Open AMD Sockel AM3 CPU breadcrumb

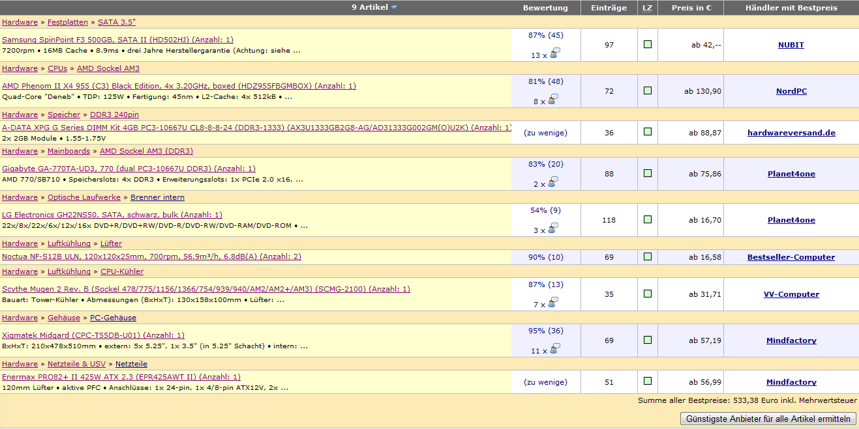click(108, 68)
